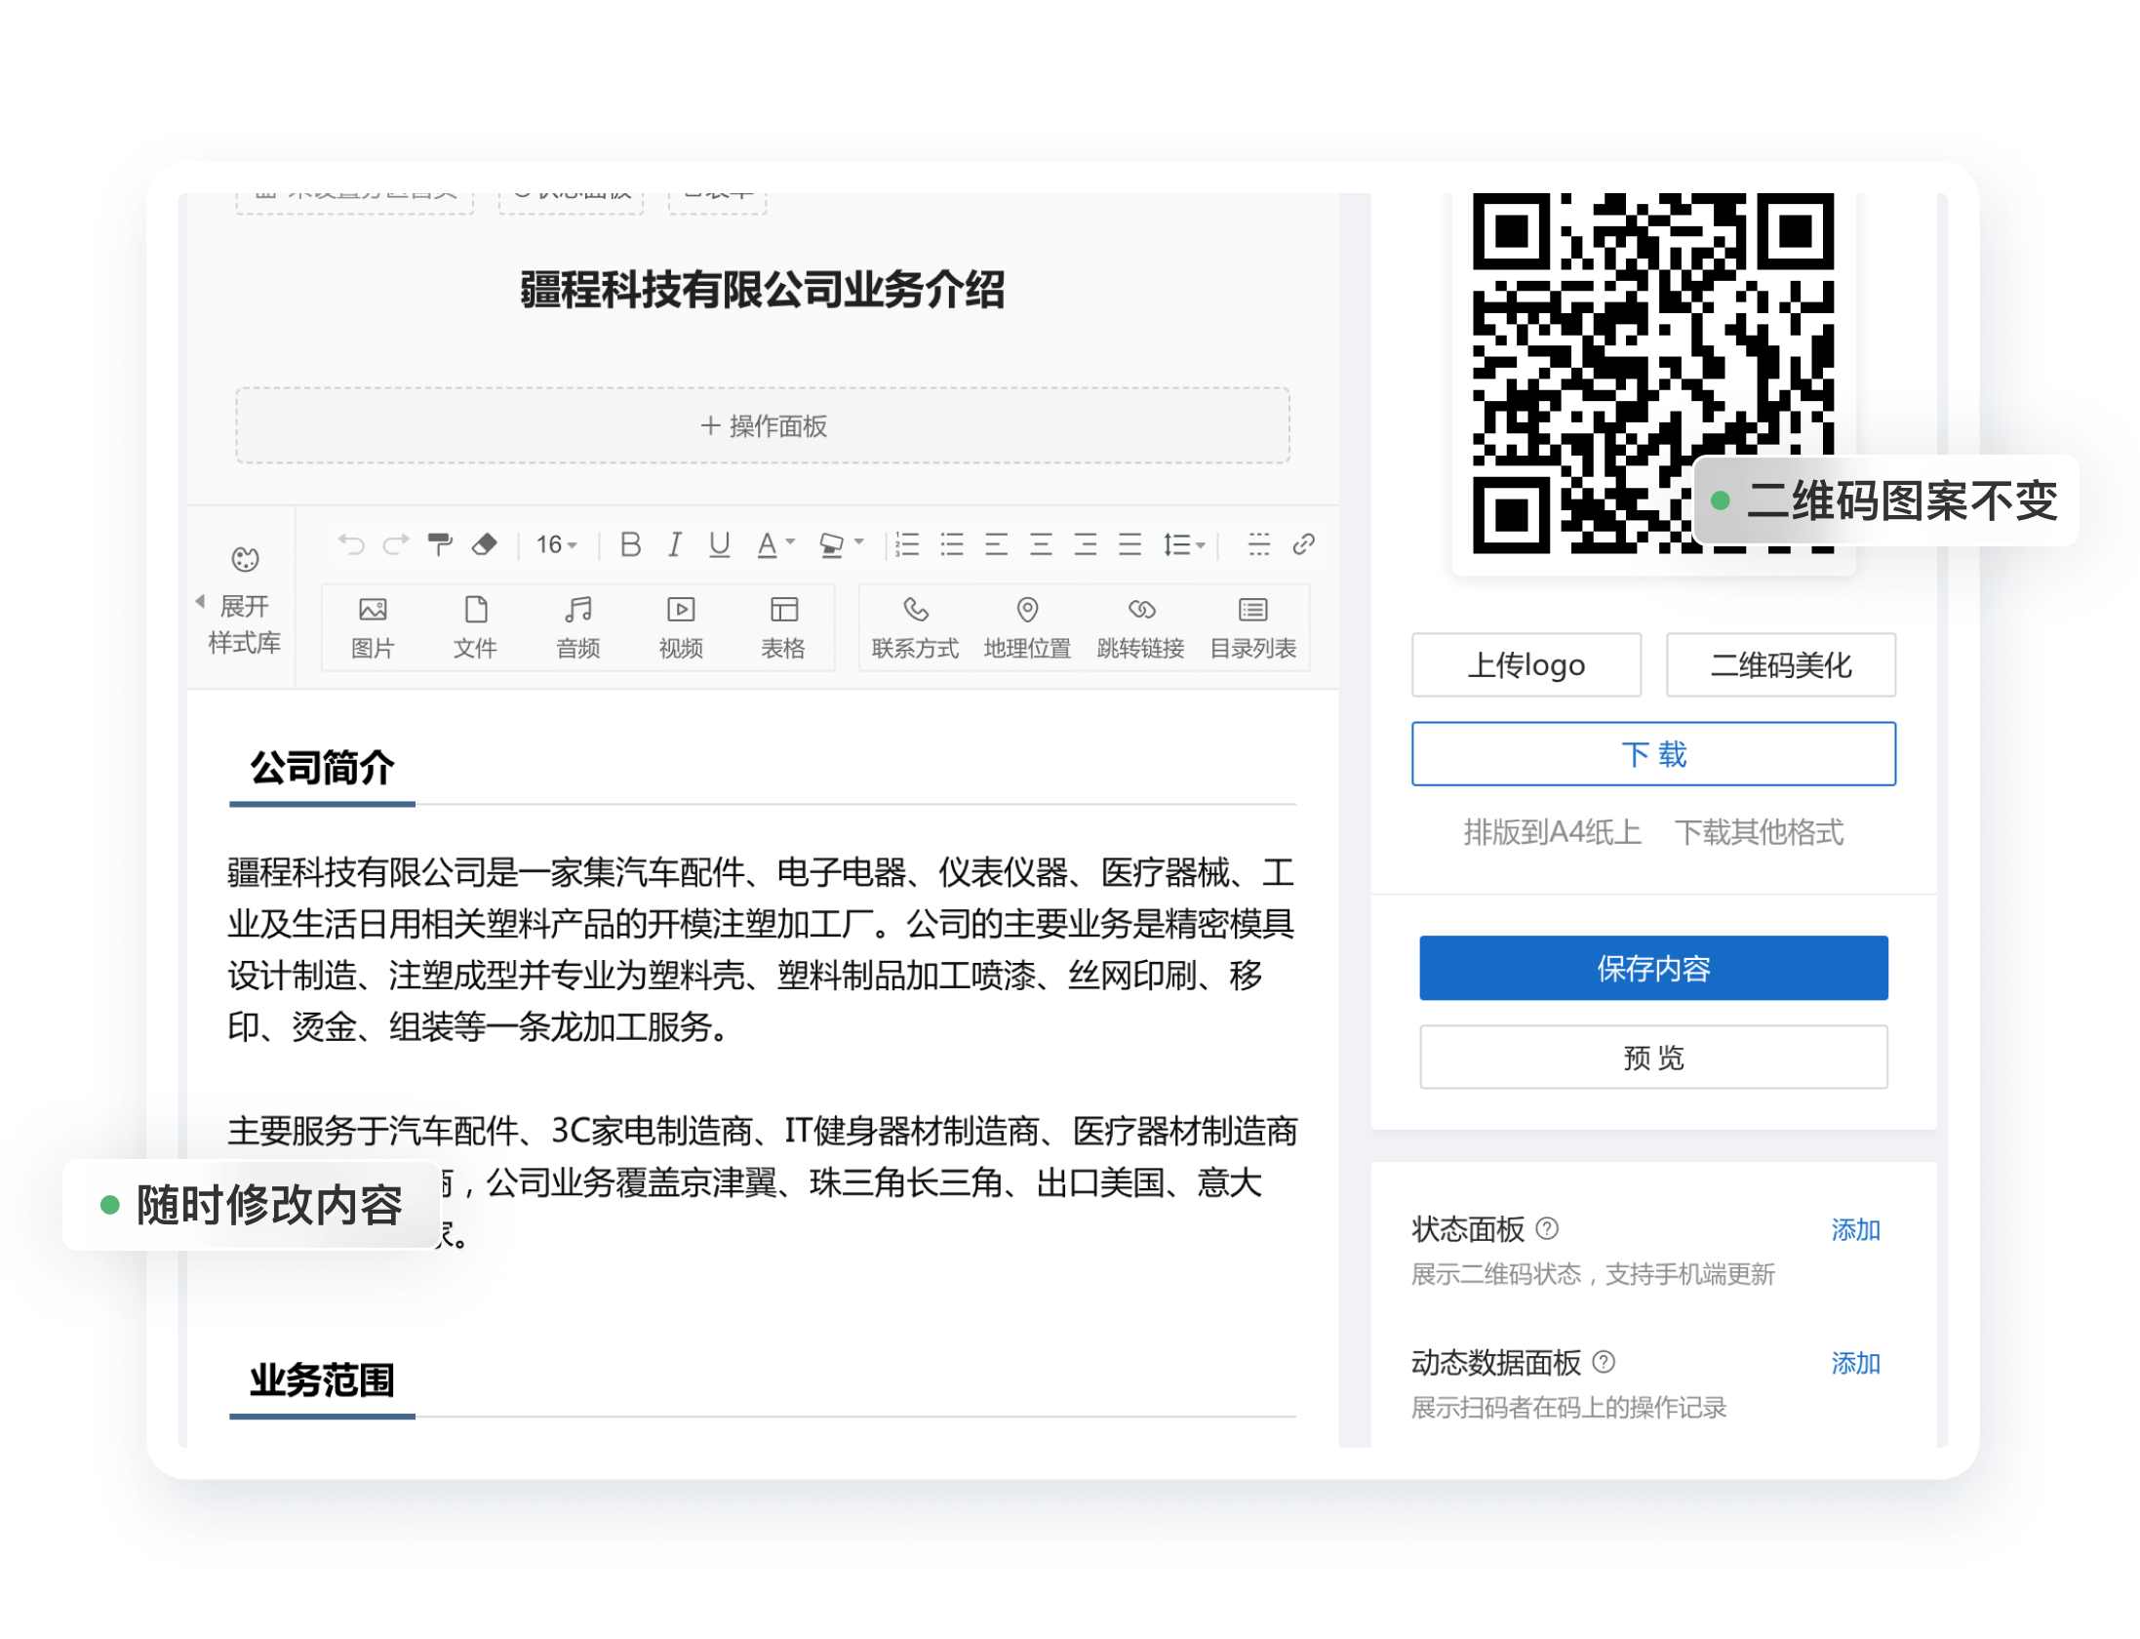Open help icon beside 动态数据面板

click(1604, 1361)
